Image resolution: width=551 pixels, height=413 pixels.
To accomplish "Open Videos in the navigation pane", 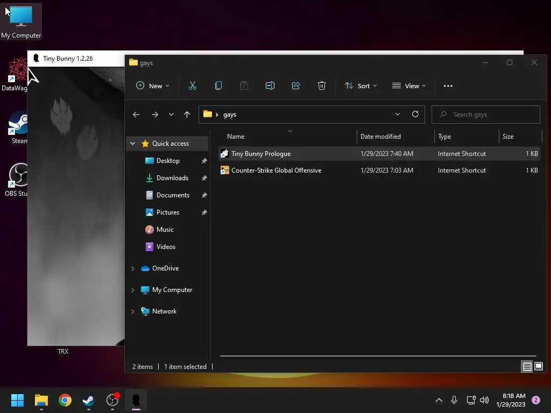I will [166, 246].
